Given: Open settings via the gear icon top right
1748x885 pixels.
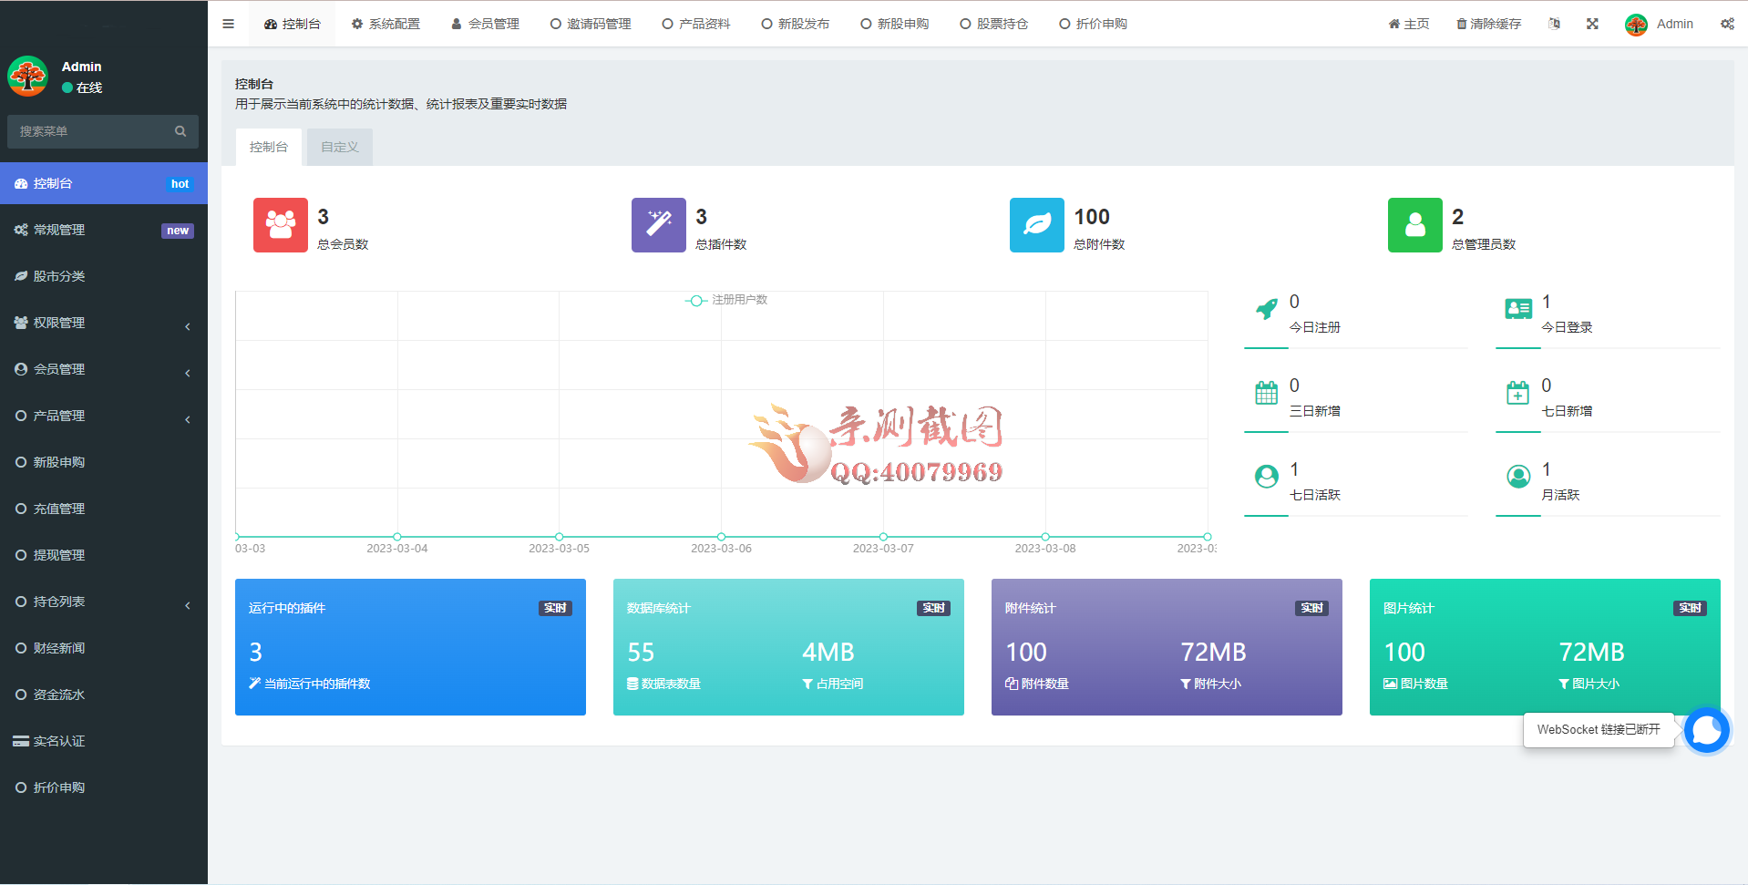Looking at the screenshot, I should tap(1727, 24).
